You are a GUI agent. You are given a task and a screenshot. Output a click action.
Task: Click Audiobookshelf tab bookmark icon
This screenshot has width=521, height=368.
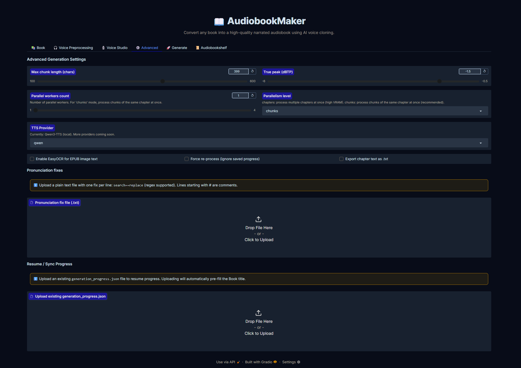[197, 48]
